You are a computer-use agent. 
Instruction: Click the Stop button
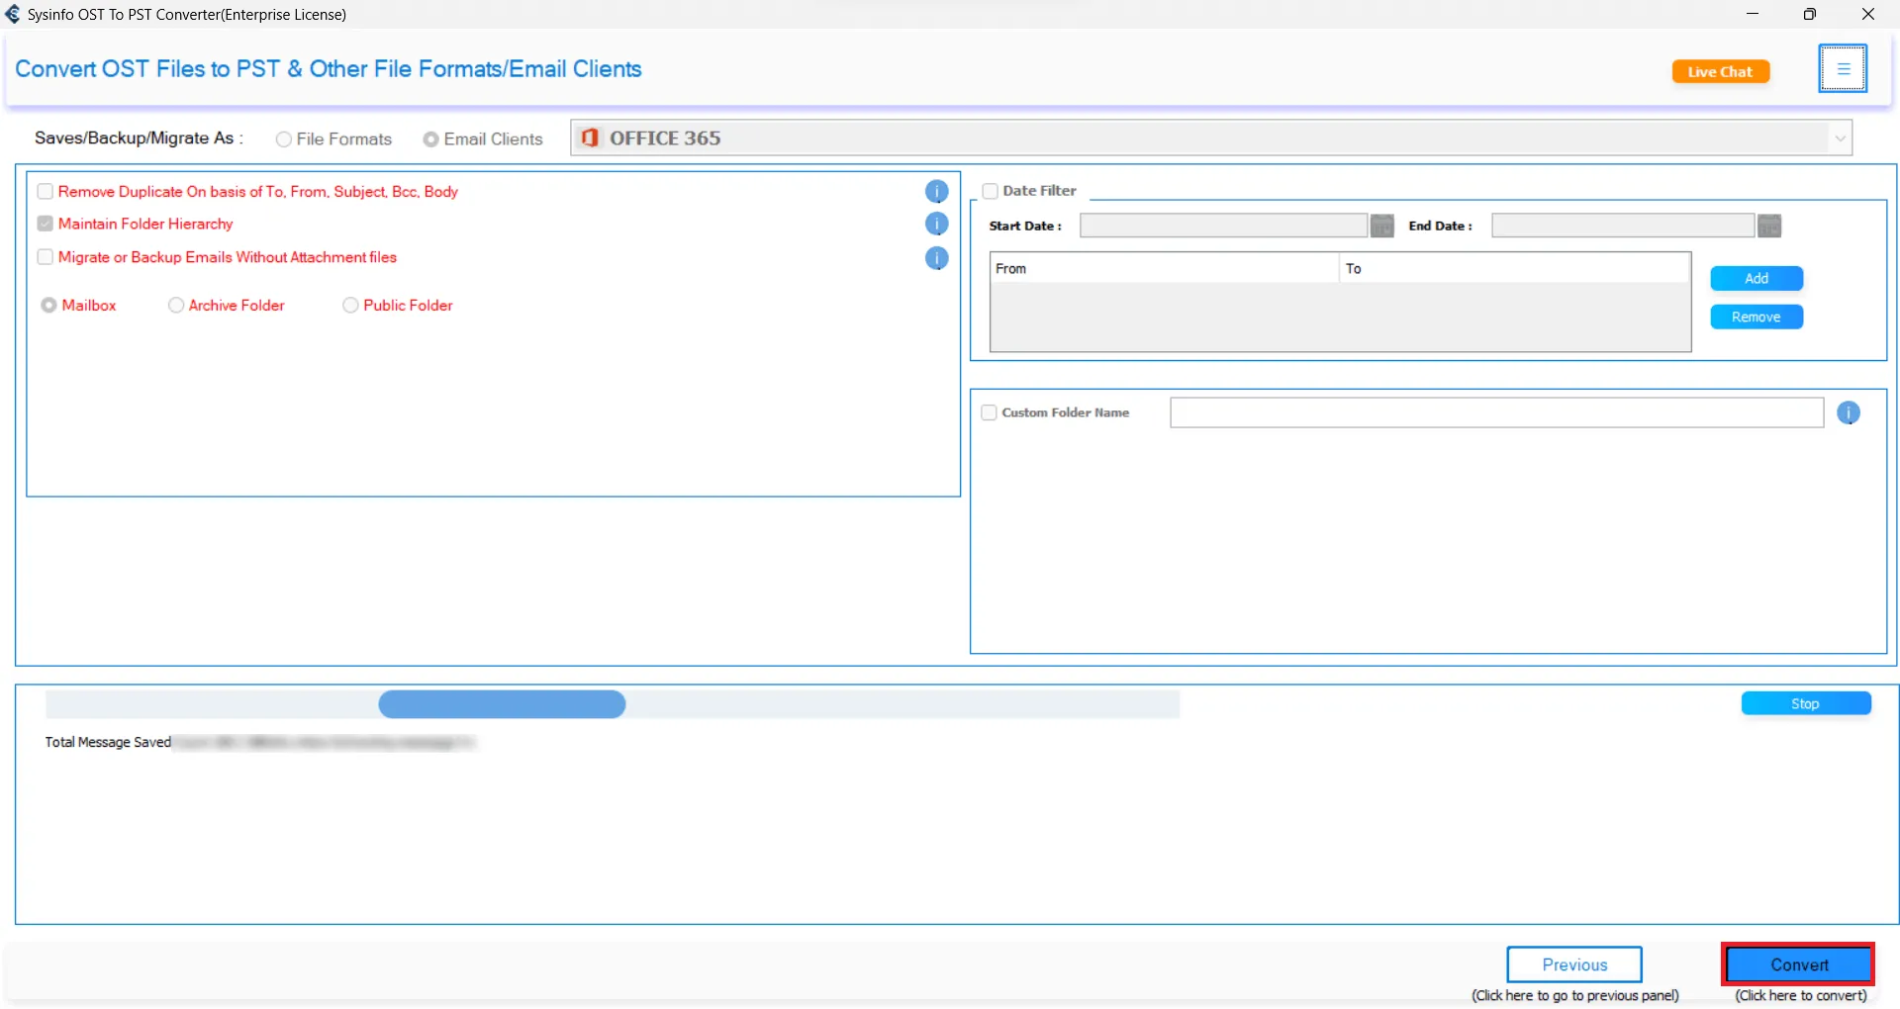(x=1805, y=703)
